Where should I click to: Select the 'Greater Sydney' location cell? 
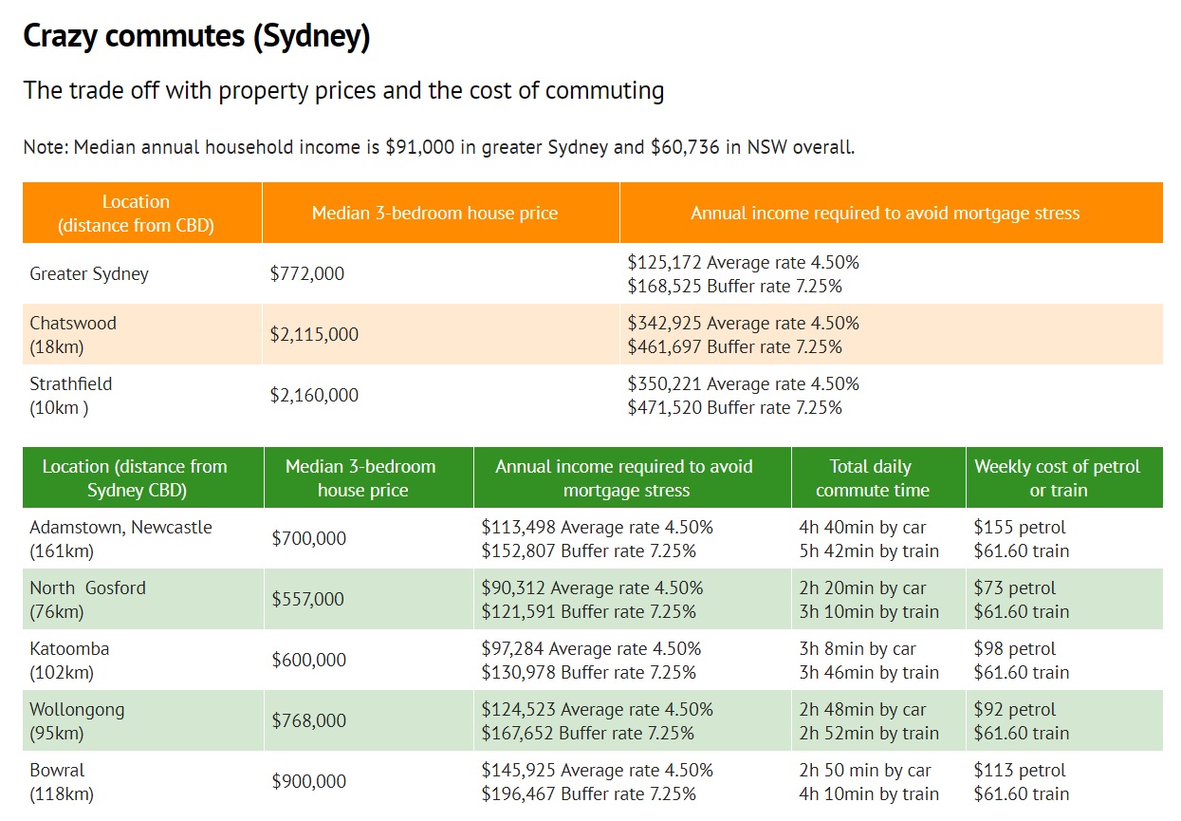[x=142, y=274]
